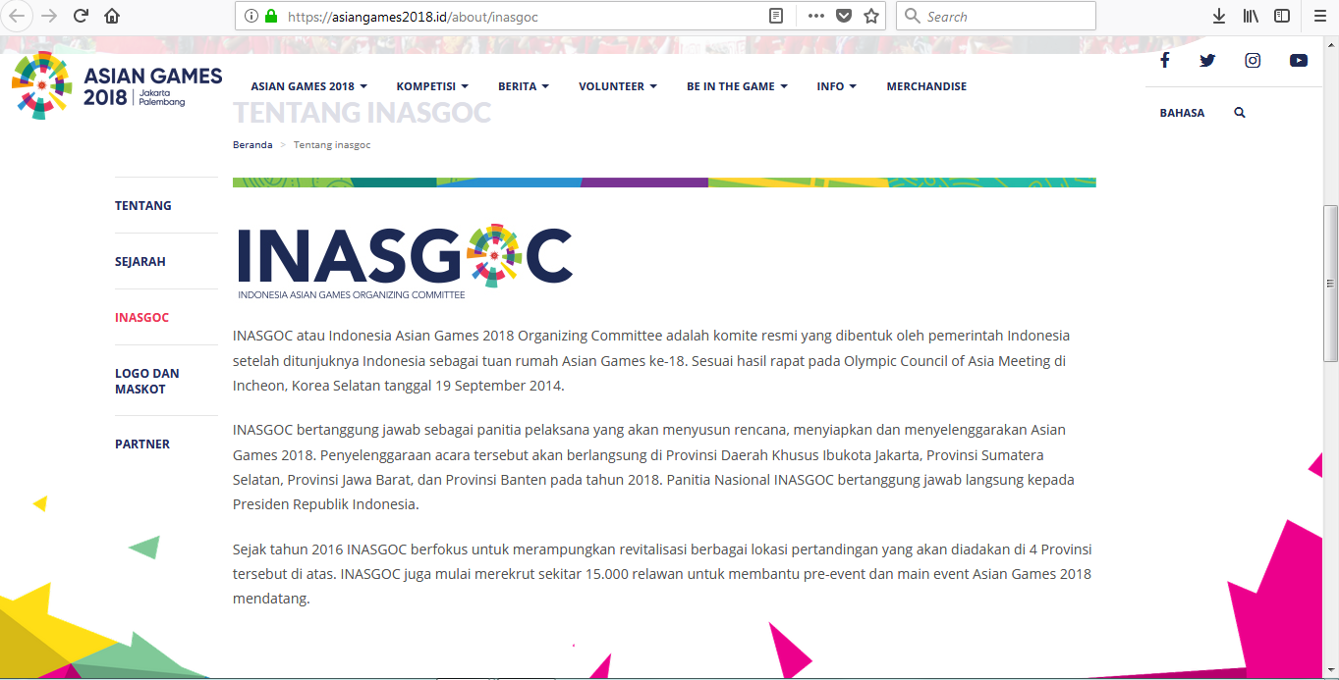The height and width of the screenshot is (680, 1339).
Task: Open the Twitter social icon
Action: pyautogui.click(x=1207, y=60)
